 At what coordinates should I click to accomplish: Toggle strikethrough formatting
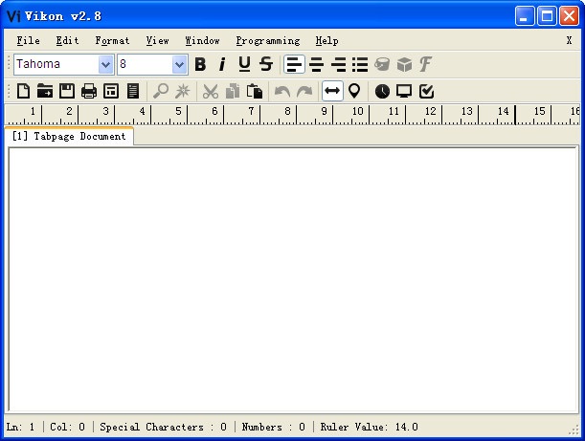click(266, 64)
